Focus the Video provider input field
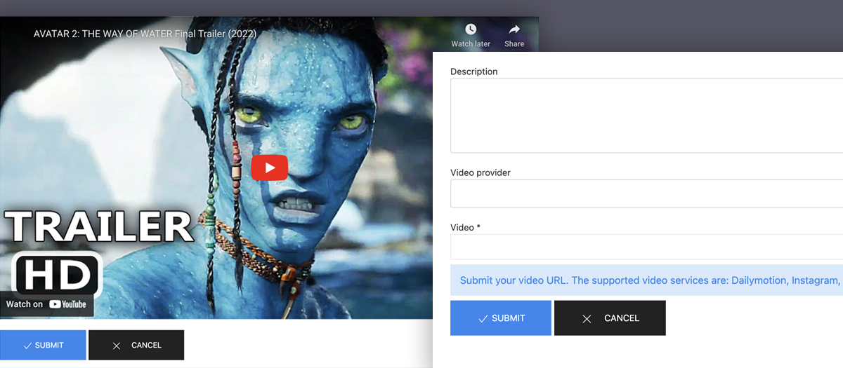843x368 pixels. point(646,193)
